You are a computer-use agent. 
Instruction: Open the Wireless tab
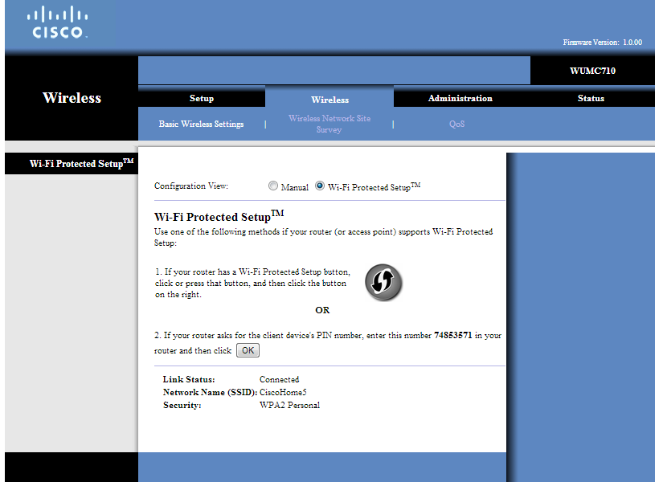point(329,100)
